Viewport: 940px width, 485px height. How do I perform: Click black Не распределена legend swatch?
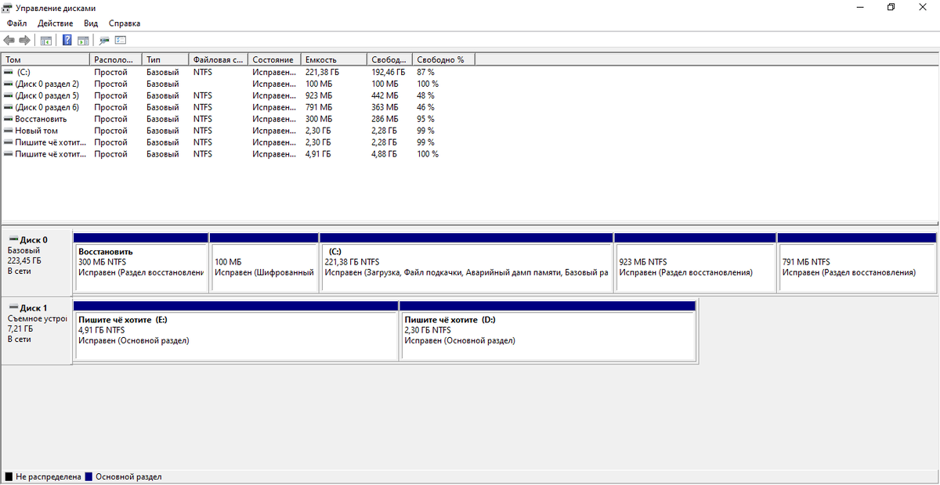(9, 476)
